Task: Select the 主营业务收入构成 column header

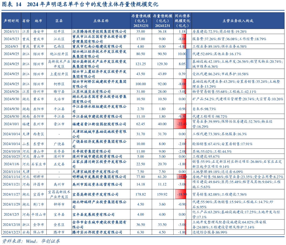Action: coord(238,21)
